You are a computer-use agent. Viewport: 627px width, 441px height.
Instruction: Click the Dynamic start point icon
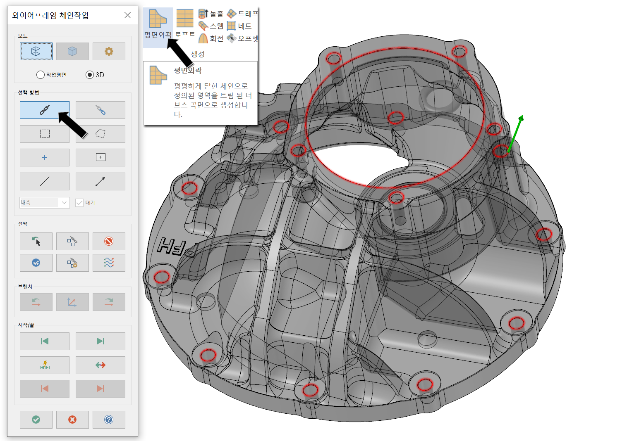tap(45, 365)
